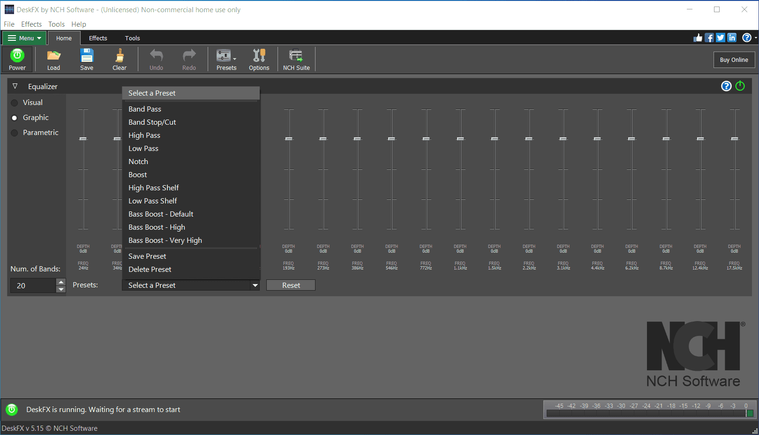This screenshot has height=435, width=759.
Task: Click the Buy Online button
Action: pyautogui.click(x=734, y=60)
